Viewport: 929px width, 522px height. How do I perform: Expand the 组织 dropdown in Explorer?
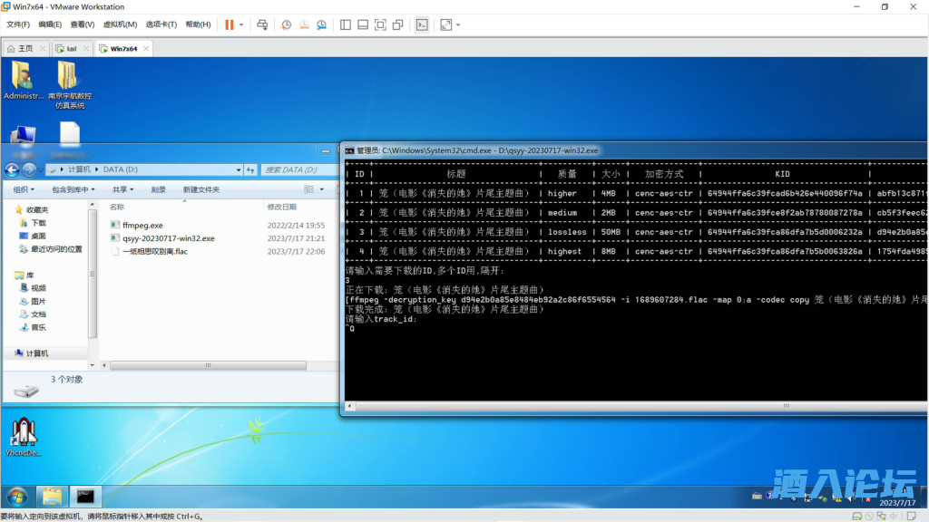[x=24, y=189]
